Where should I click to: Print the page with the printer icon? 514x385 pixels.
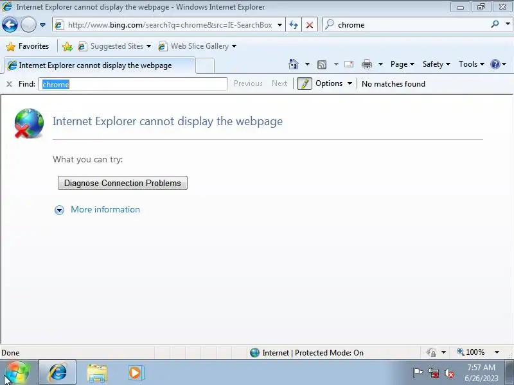pyautogui.click(x=366, y=64)
